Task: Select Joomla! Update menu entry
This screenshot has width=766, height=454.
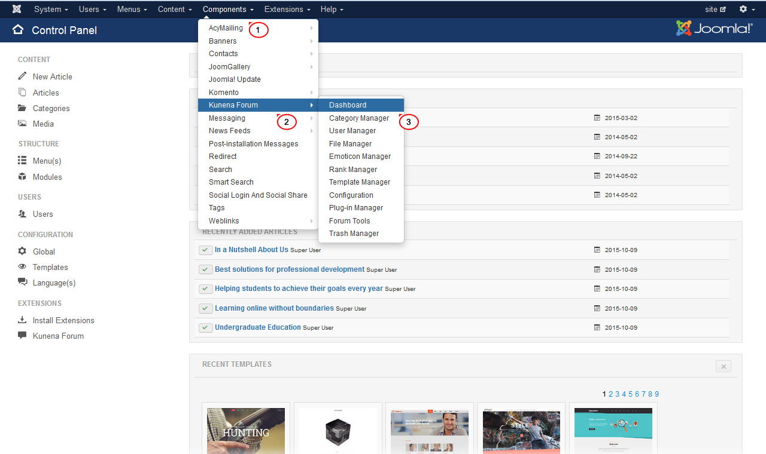Action: pos(258,79)
